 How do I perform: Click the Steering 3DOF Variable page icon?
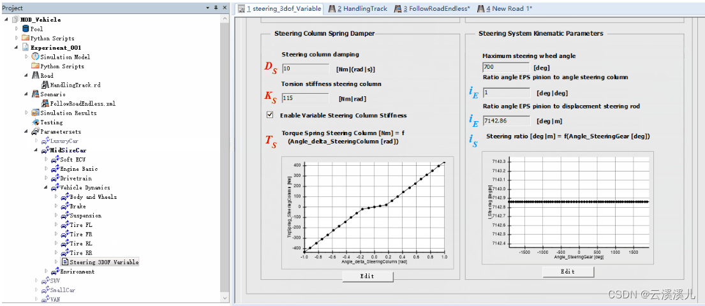pos(64,262)
